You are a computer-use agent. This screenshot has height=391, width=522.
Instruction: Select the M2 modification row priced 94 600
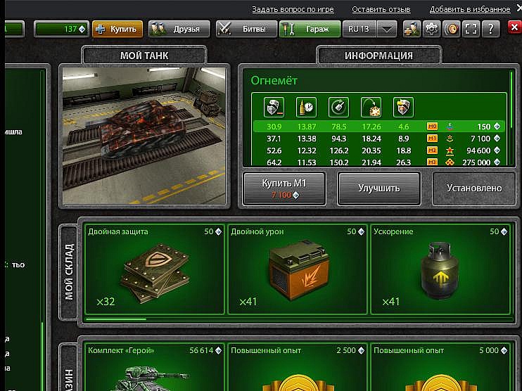379,150
